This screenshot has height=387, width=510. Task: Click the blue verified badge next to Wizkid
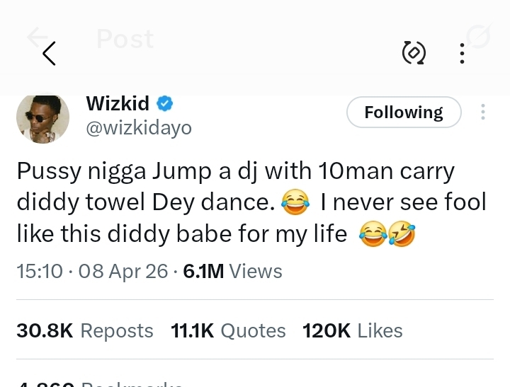pyautogui.click(x=164, y=104)
